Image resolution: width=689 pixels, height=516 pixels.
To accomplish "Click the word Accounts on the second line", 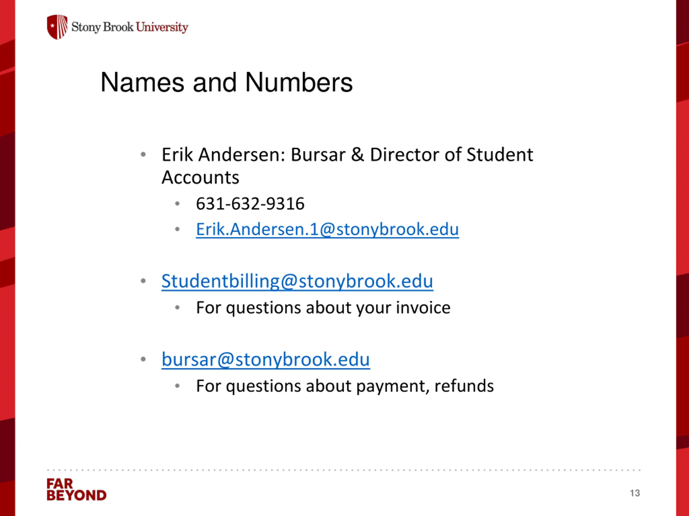I will tap(200, 178).
